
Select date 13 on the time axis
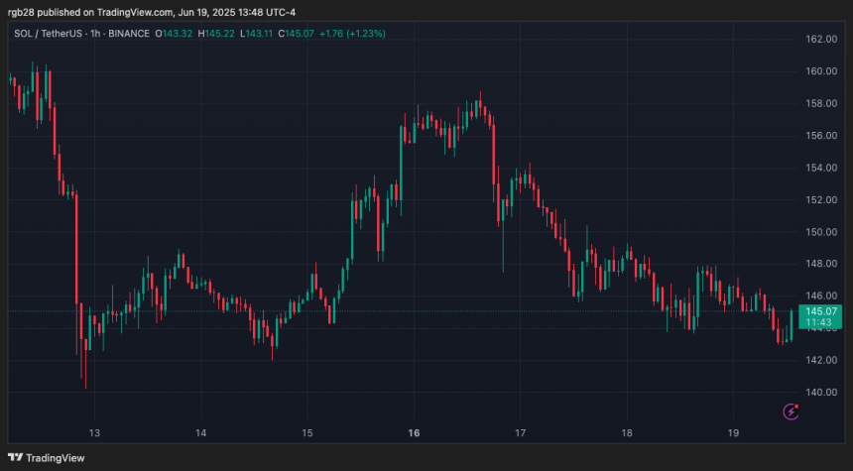pyautogui.click(x=94, y=433)
